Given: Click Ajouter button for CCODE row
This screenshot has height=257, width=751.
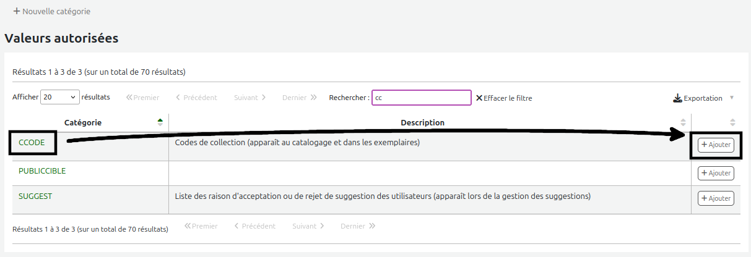Looking at the screenshot, I should (x=716, y=145).
